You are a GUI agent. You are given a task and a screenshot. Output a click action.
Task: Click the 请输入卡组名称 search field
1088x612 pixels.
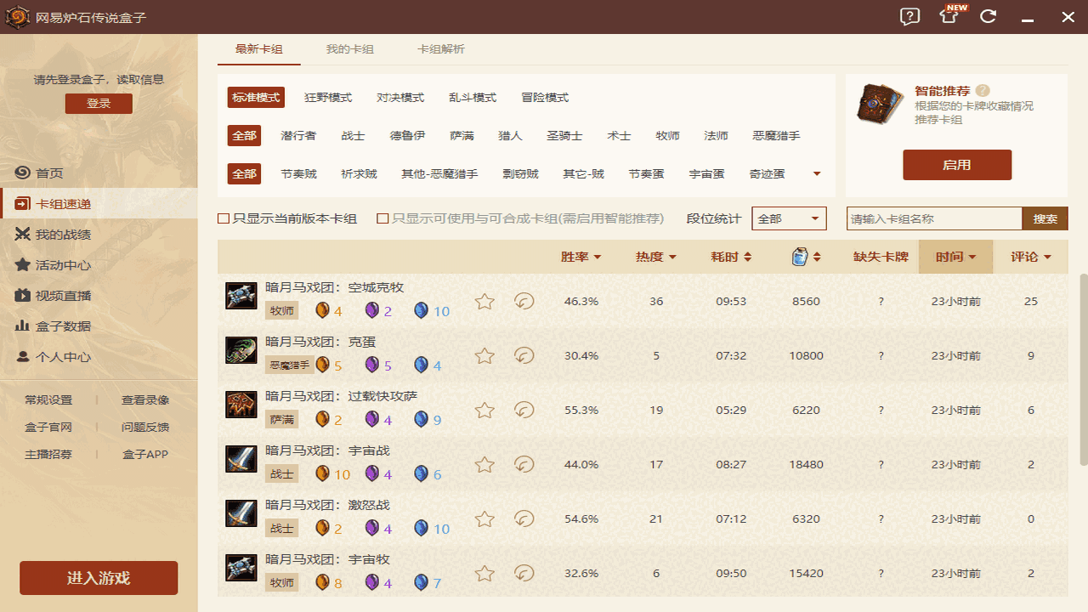(933, 218)
